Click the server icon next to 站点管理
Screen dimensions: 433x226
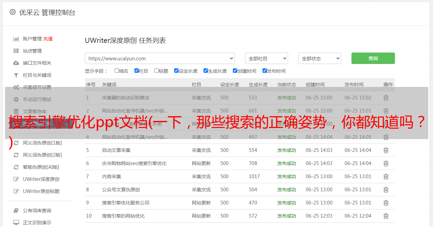16,51
